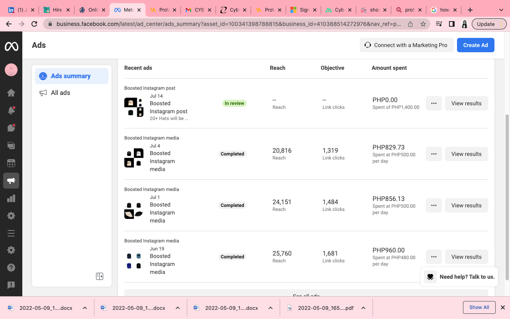Open the table grid planner icon
This screenshot has width=510, height=319.
11,163
